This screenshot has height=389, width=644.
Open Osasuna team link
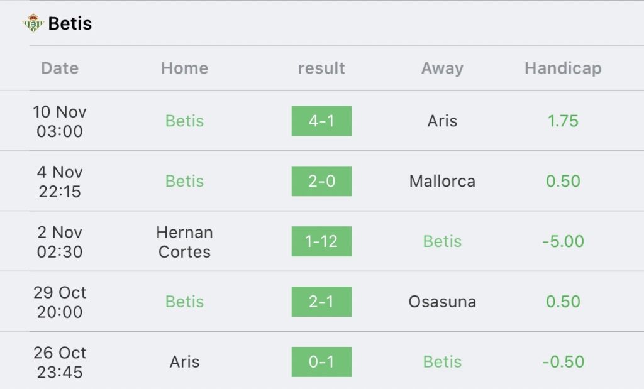click(x=442, y=302)
